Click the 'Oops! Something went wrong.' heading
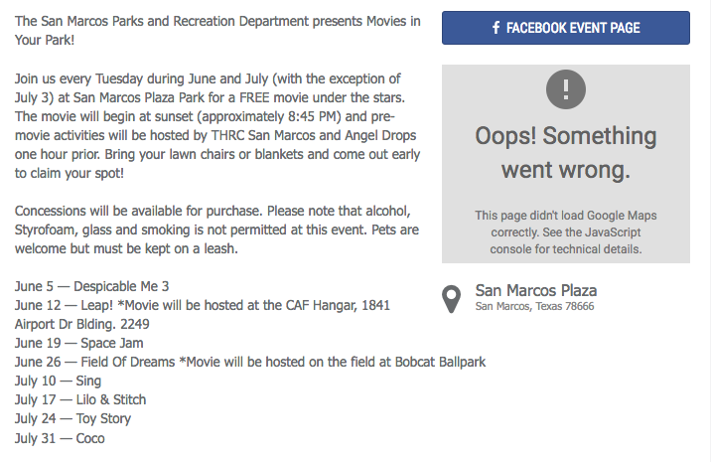This screenshot has width=711, height=462. pos(566,153)
